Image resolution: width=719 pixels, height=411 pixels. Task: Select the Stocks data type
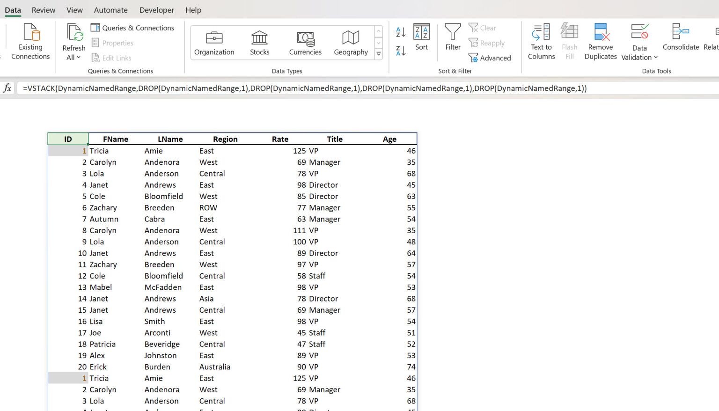click(x=259, y=42)
